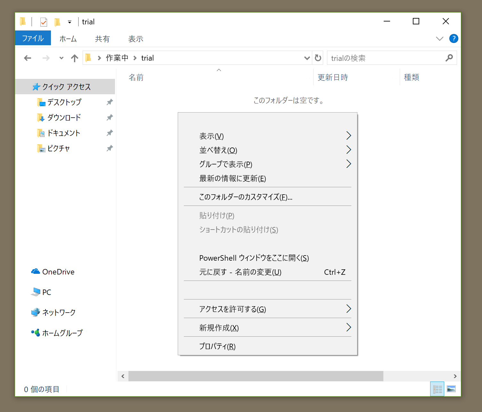Choose PowerShell ウィンドウをここに開く(S)
482x412 pixels.
[267, 258]
